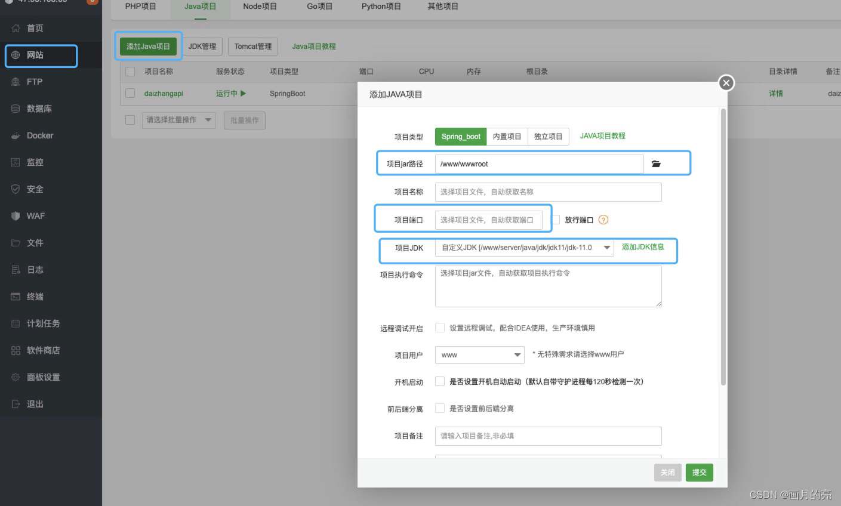Open the WAF section
The image size is (841, 506).
[x=35, y=216]
